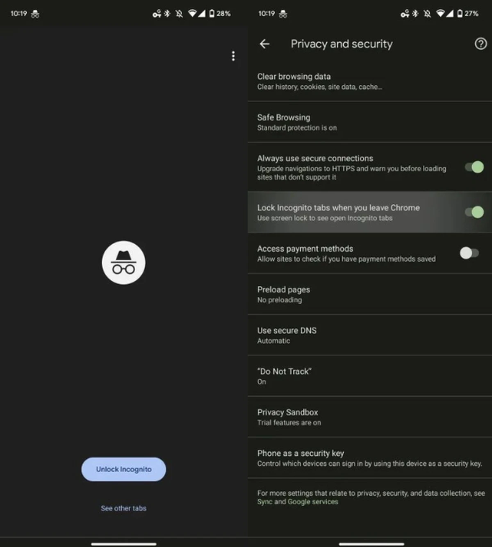The height and width of the screenshot is (547, 492).
Task: Open Preload pages setting
Action: coord(370,294)
